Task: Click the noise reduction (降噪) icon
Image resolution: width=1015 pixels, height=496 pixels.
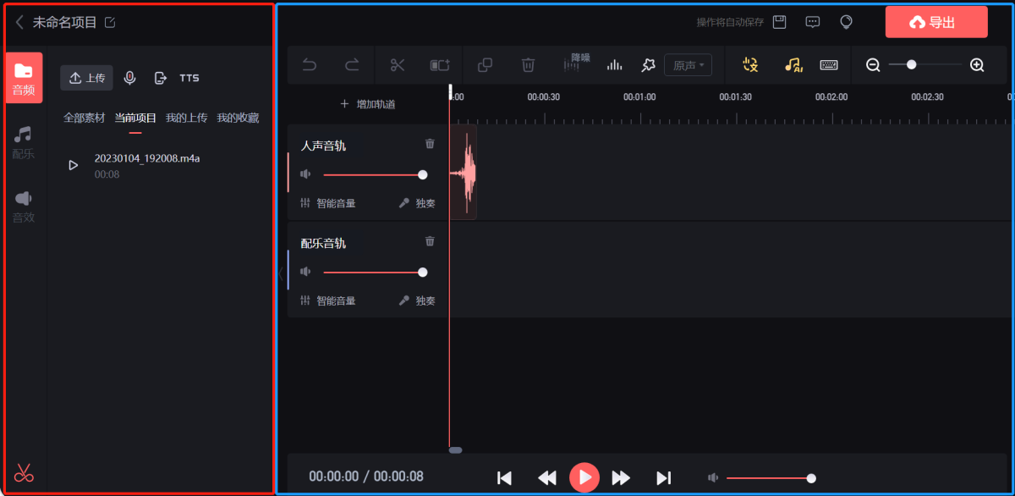Action: pos(575,63)
